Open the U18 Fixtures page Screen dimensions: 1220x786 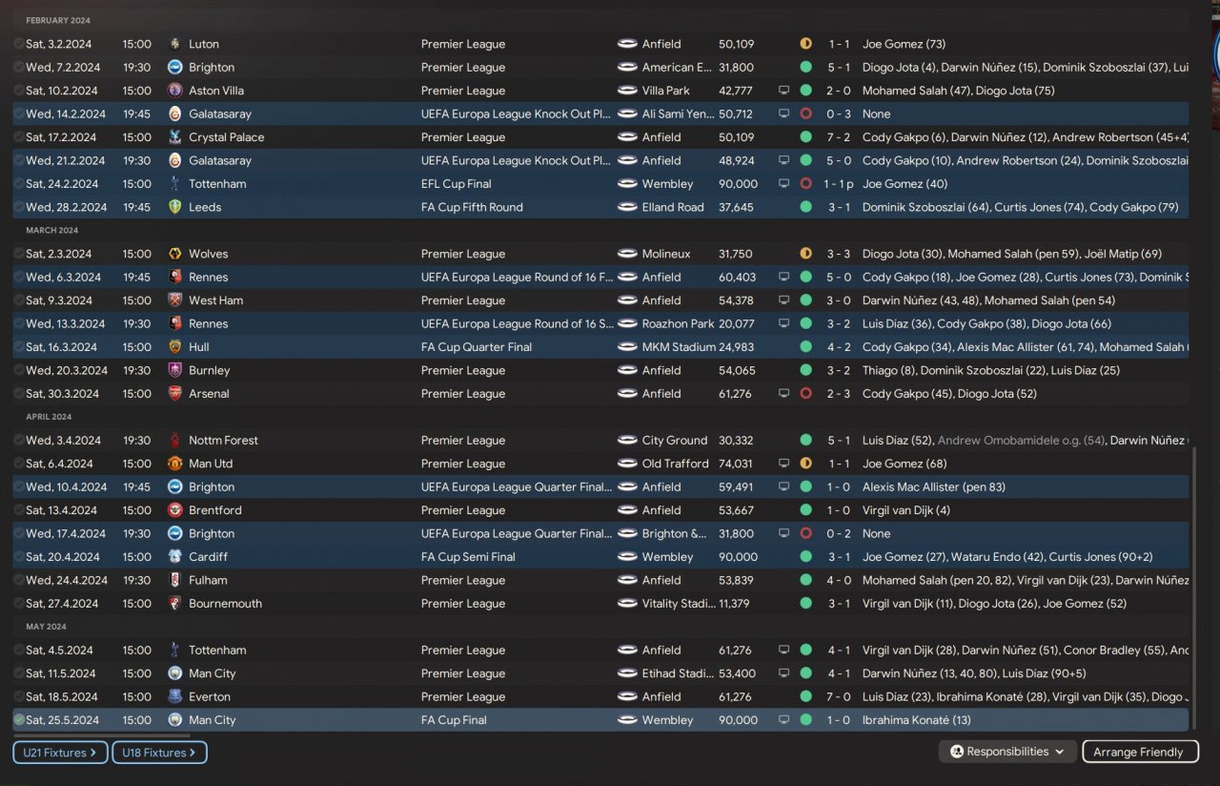click(159, 753)
